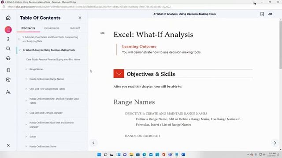Viewport: 282px width, 158px height.
Task: Expand Hands-On Exercises: Range Names chevron
Action: click(x=26, y=79)
